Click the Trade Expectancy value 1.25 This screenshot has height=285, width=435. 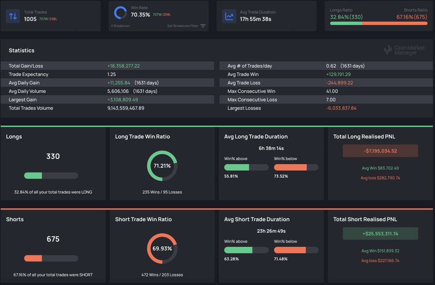(x=112, y=74)
